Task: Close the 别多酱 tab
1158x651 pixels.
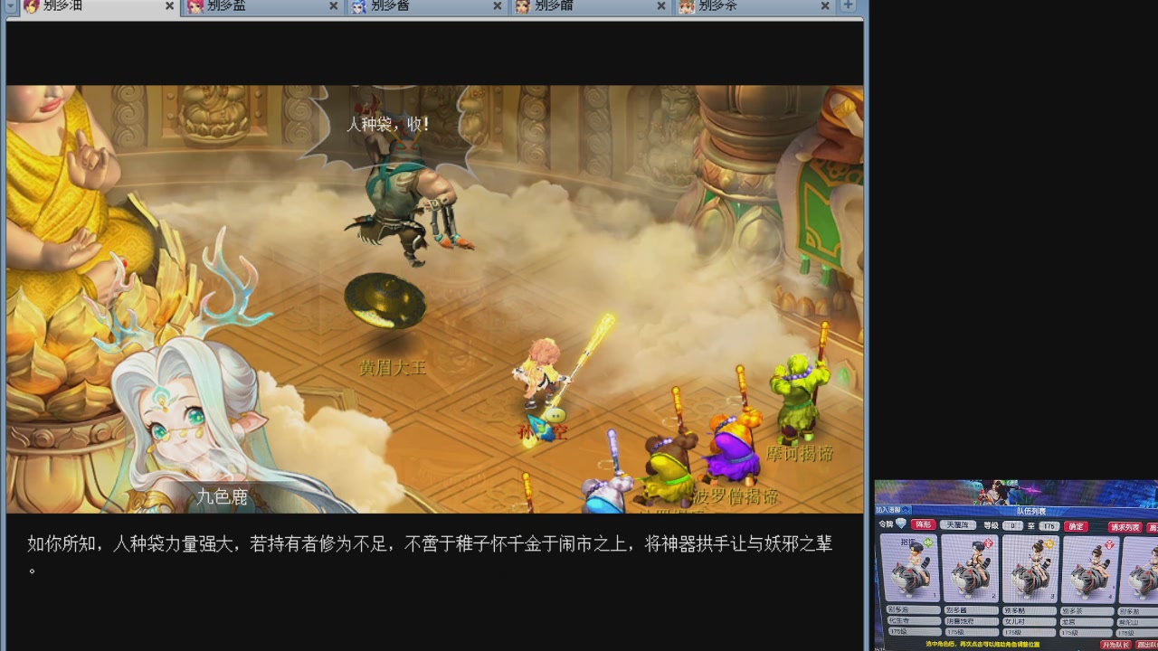Action: [x=497, y=6]
